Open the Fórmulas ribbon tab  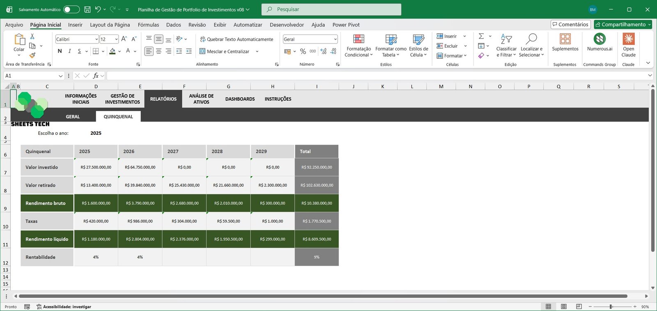[x=148, y=25]
